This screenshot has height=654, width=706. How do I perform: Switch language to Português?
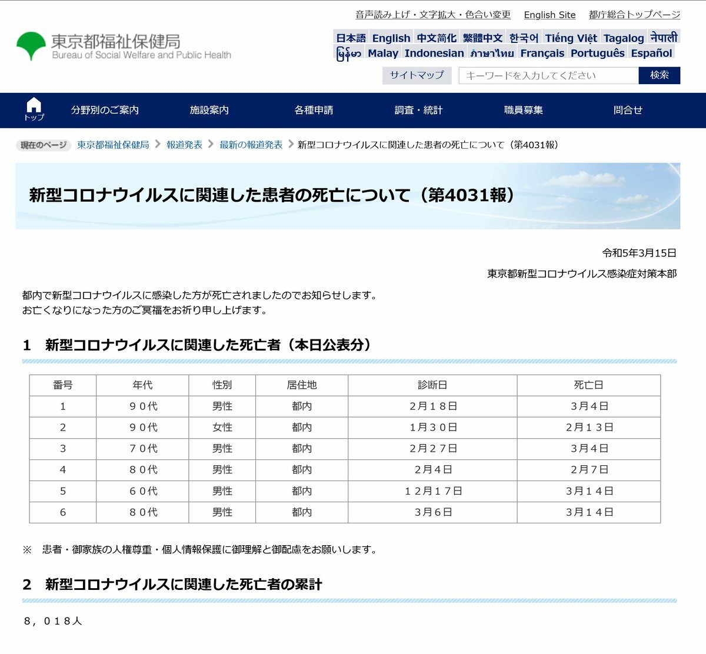click(598, 53)
